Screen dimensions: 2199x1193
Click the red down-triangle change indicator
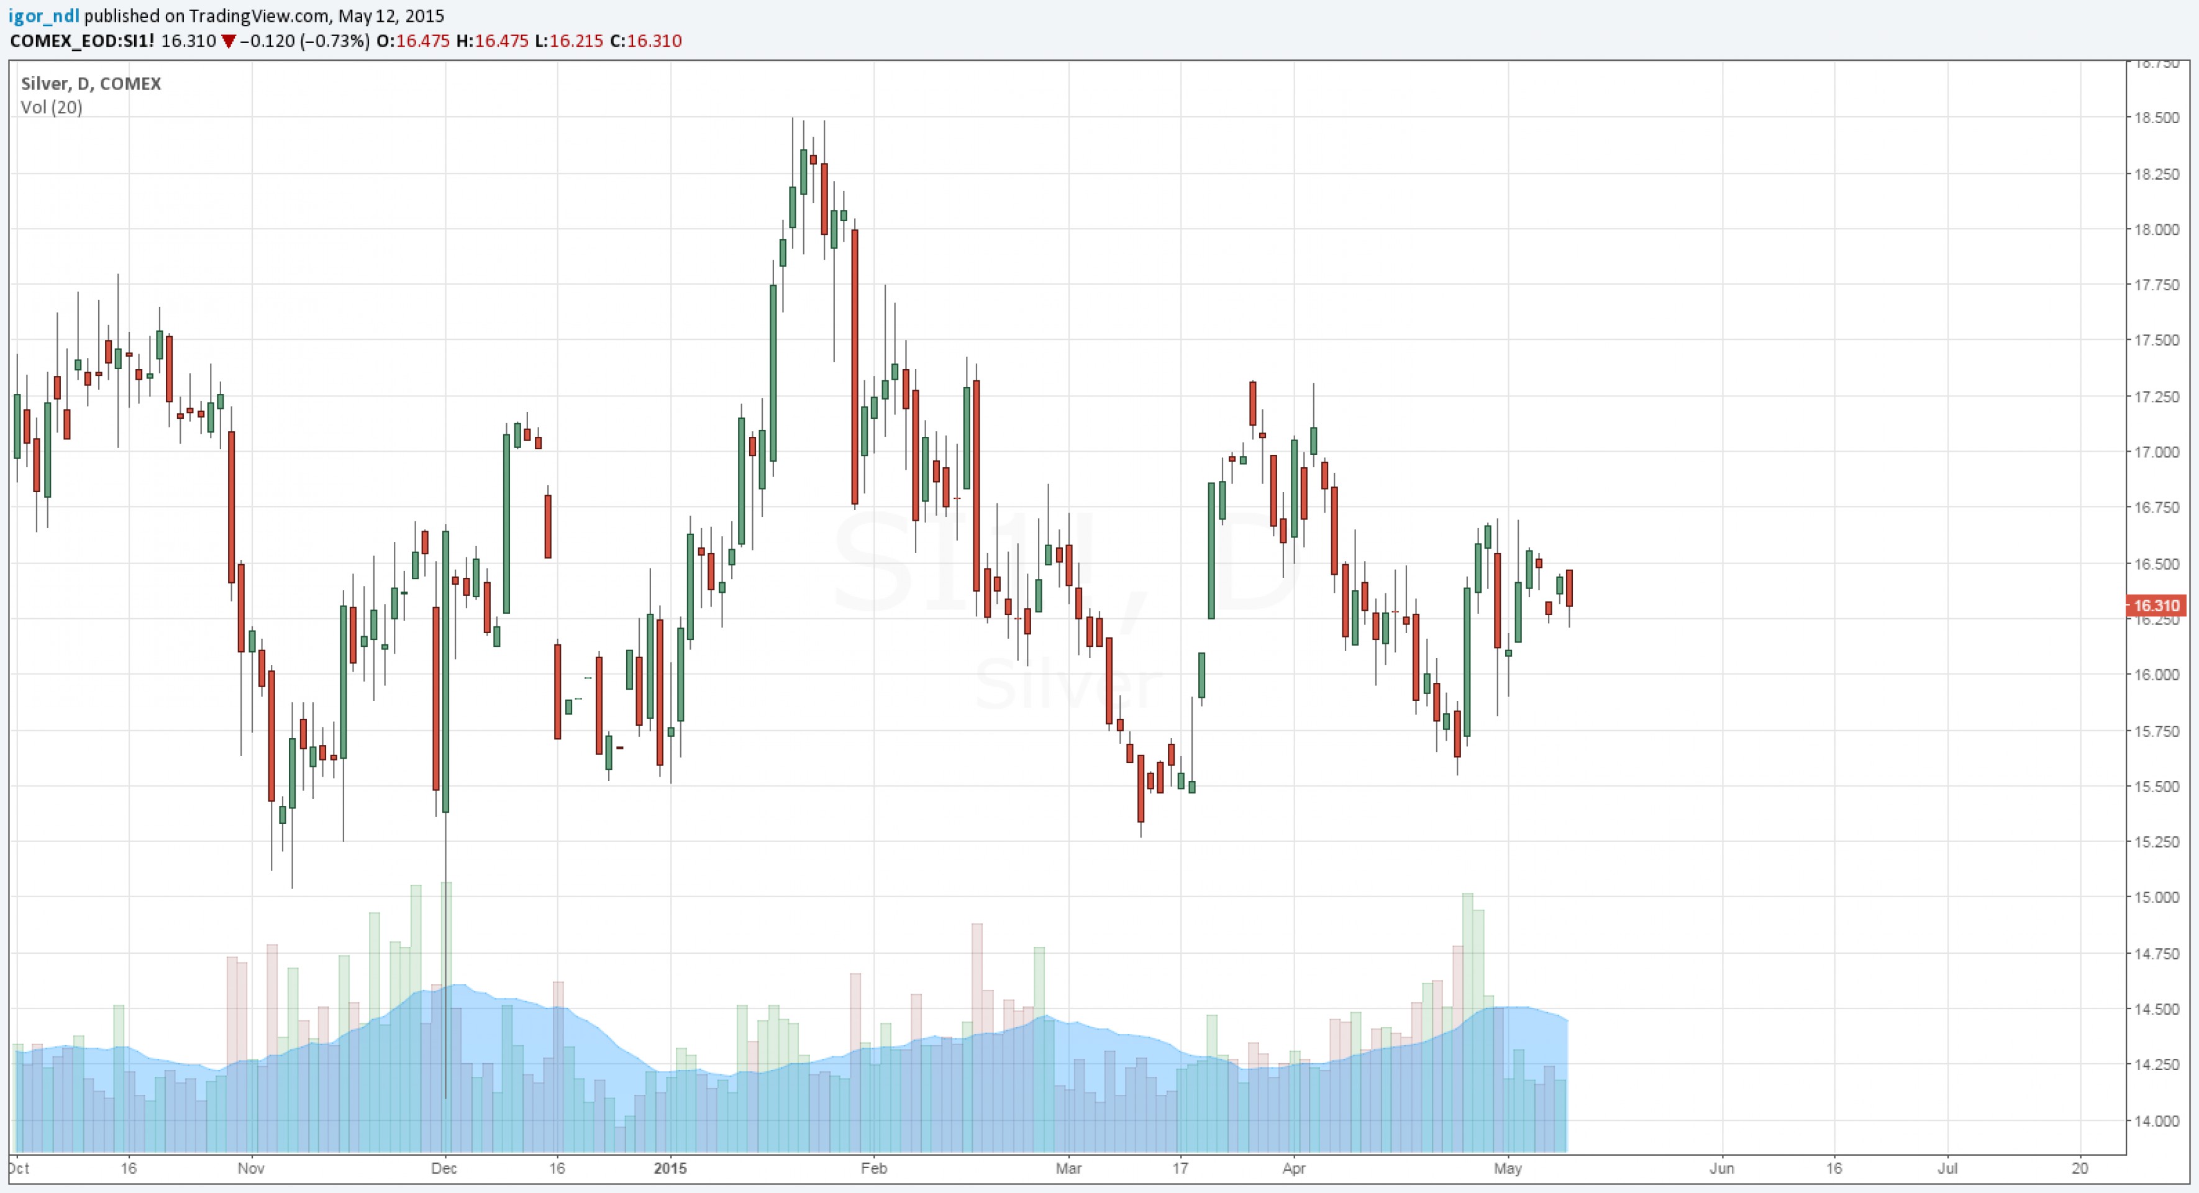pyautogui.click(x=228, y=41)
